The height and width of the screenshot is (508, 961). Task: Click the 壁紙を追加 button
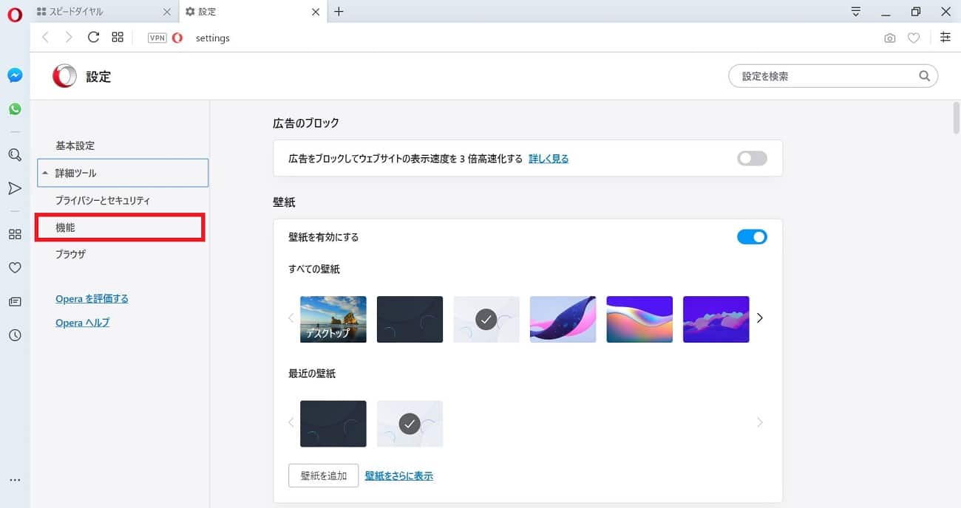click(323, 476)
